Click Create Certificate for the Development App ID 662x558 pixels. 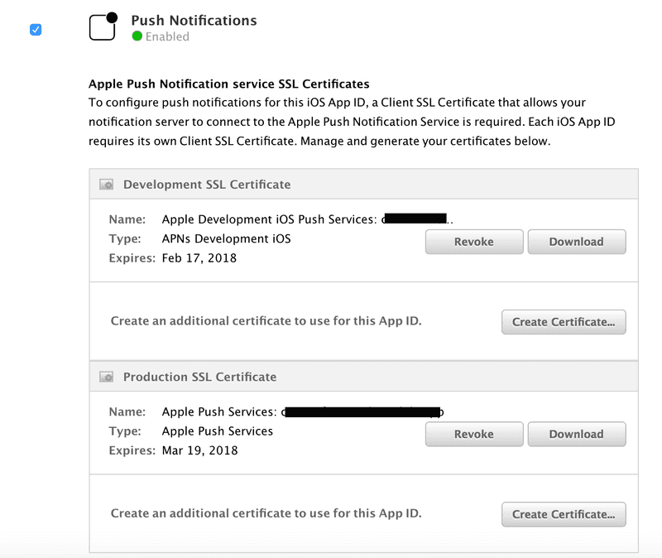[564, 322]
